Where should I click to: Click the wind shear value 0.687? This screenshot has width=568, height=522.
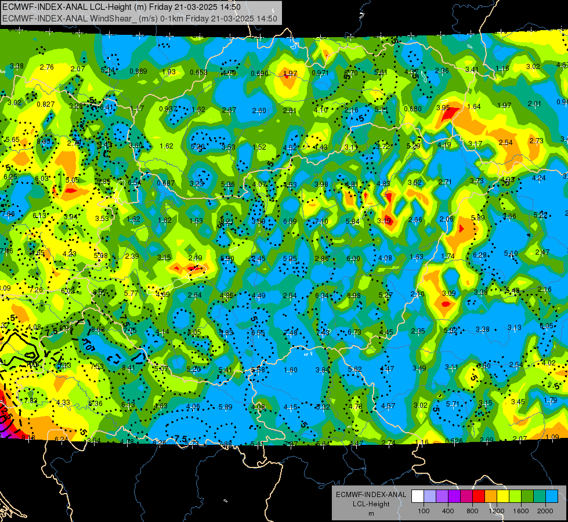[166, 183]
